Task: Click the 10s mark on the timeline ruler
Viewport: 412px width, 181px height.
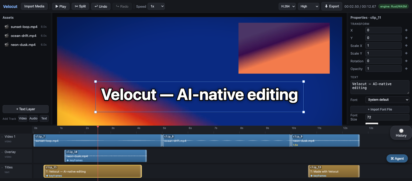Action: (x=294, y=128)
